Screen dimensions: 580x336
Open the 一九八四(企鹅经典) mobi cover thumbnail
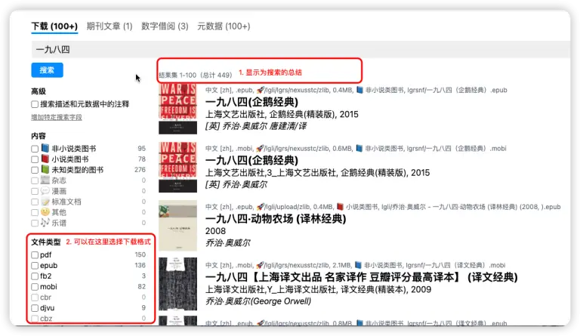(x=178, y=167)
